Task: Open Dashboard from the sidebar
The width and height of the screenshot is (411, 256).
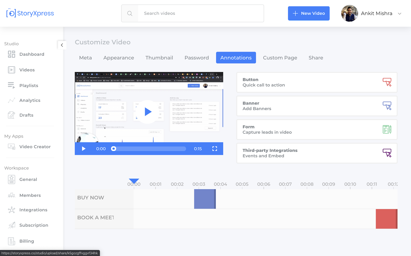Action: (32, 54)
